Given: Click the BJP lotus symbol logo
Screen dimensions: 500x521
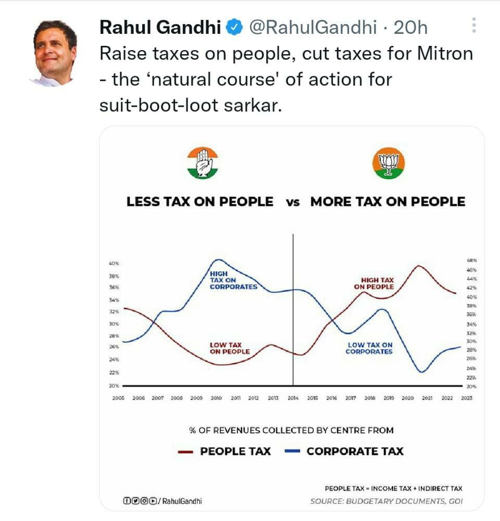Looking at the screenshot, I should click(389, 163).
